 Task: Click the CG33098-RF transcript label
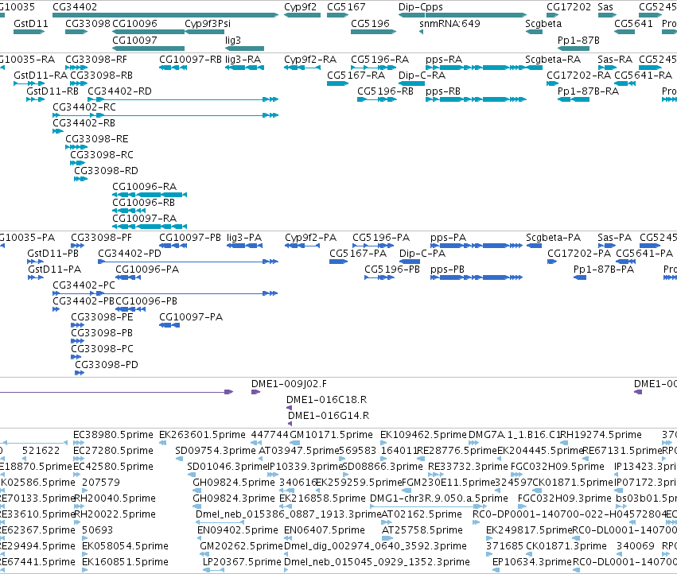(96, 59)
